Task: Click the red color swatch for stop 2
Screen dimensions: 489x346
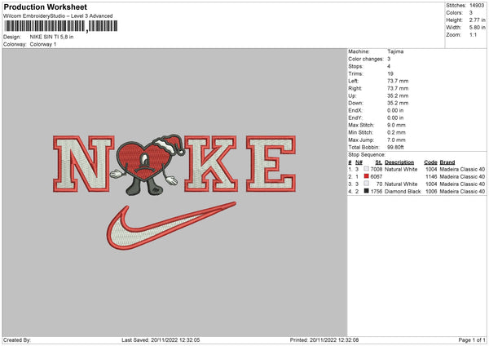Action: point(367,176)
